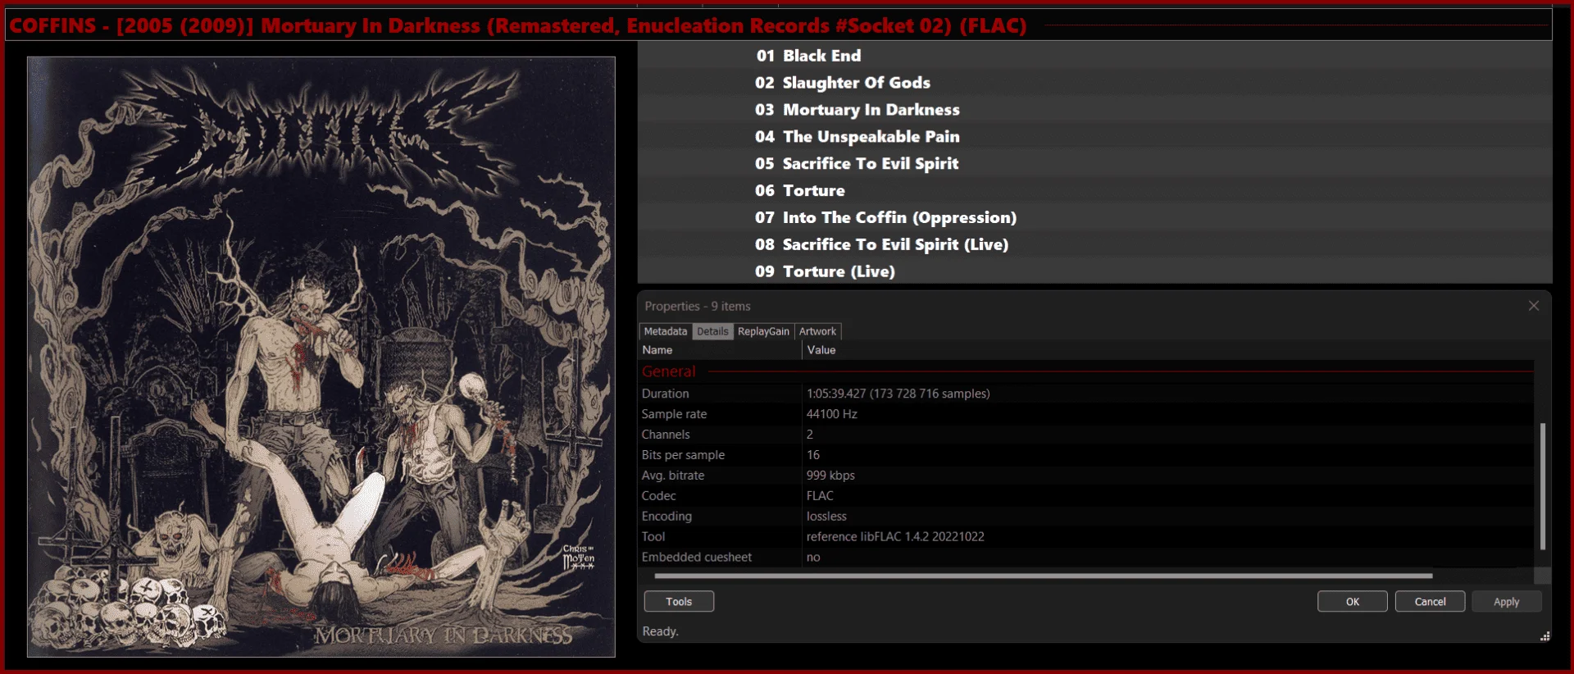
Task: Select the Name column header
Action: coord(720,350)
